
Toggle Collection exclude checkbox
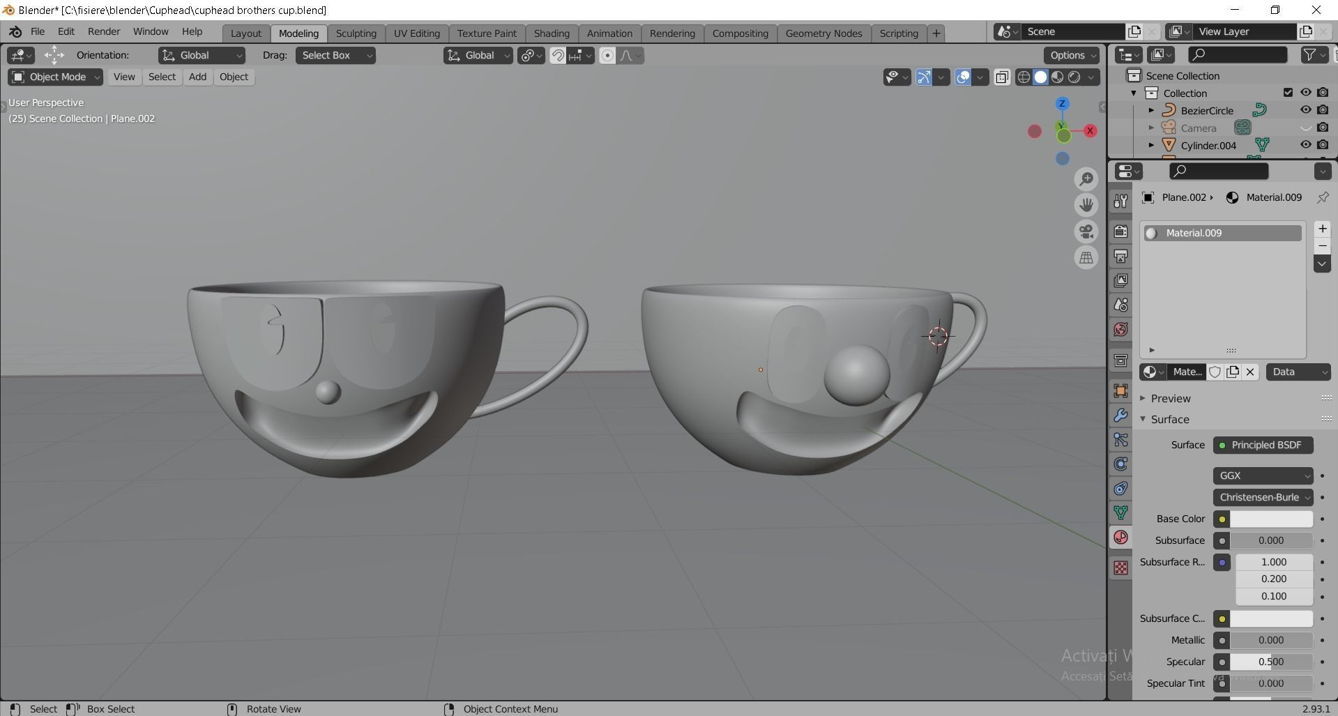point(1288,93)
